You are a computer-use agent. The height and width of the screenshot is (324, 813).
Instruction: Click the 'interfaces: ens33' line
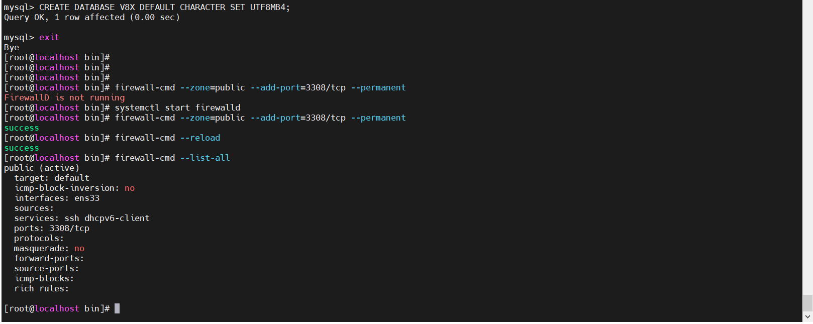[x=57, y=198]
